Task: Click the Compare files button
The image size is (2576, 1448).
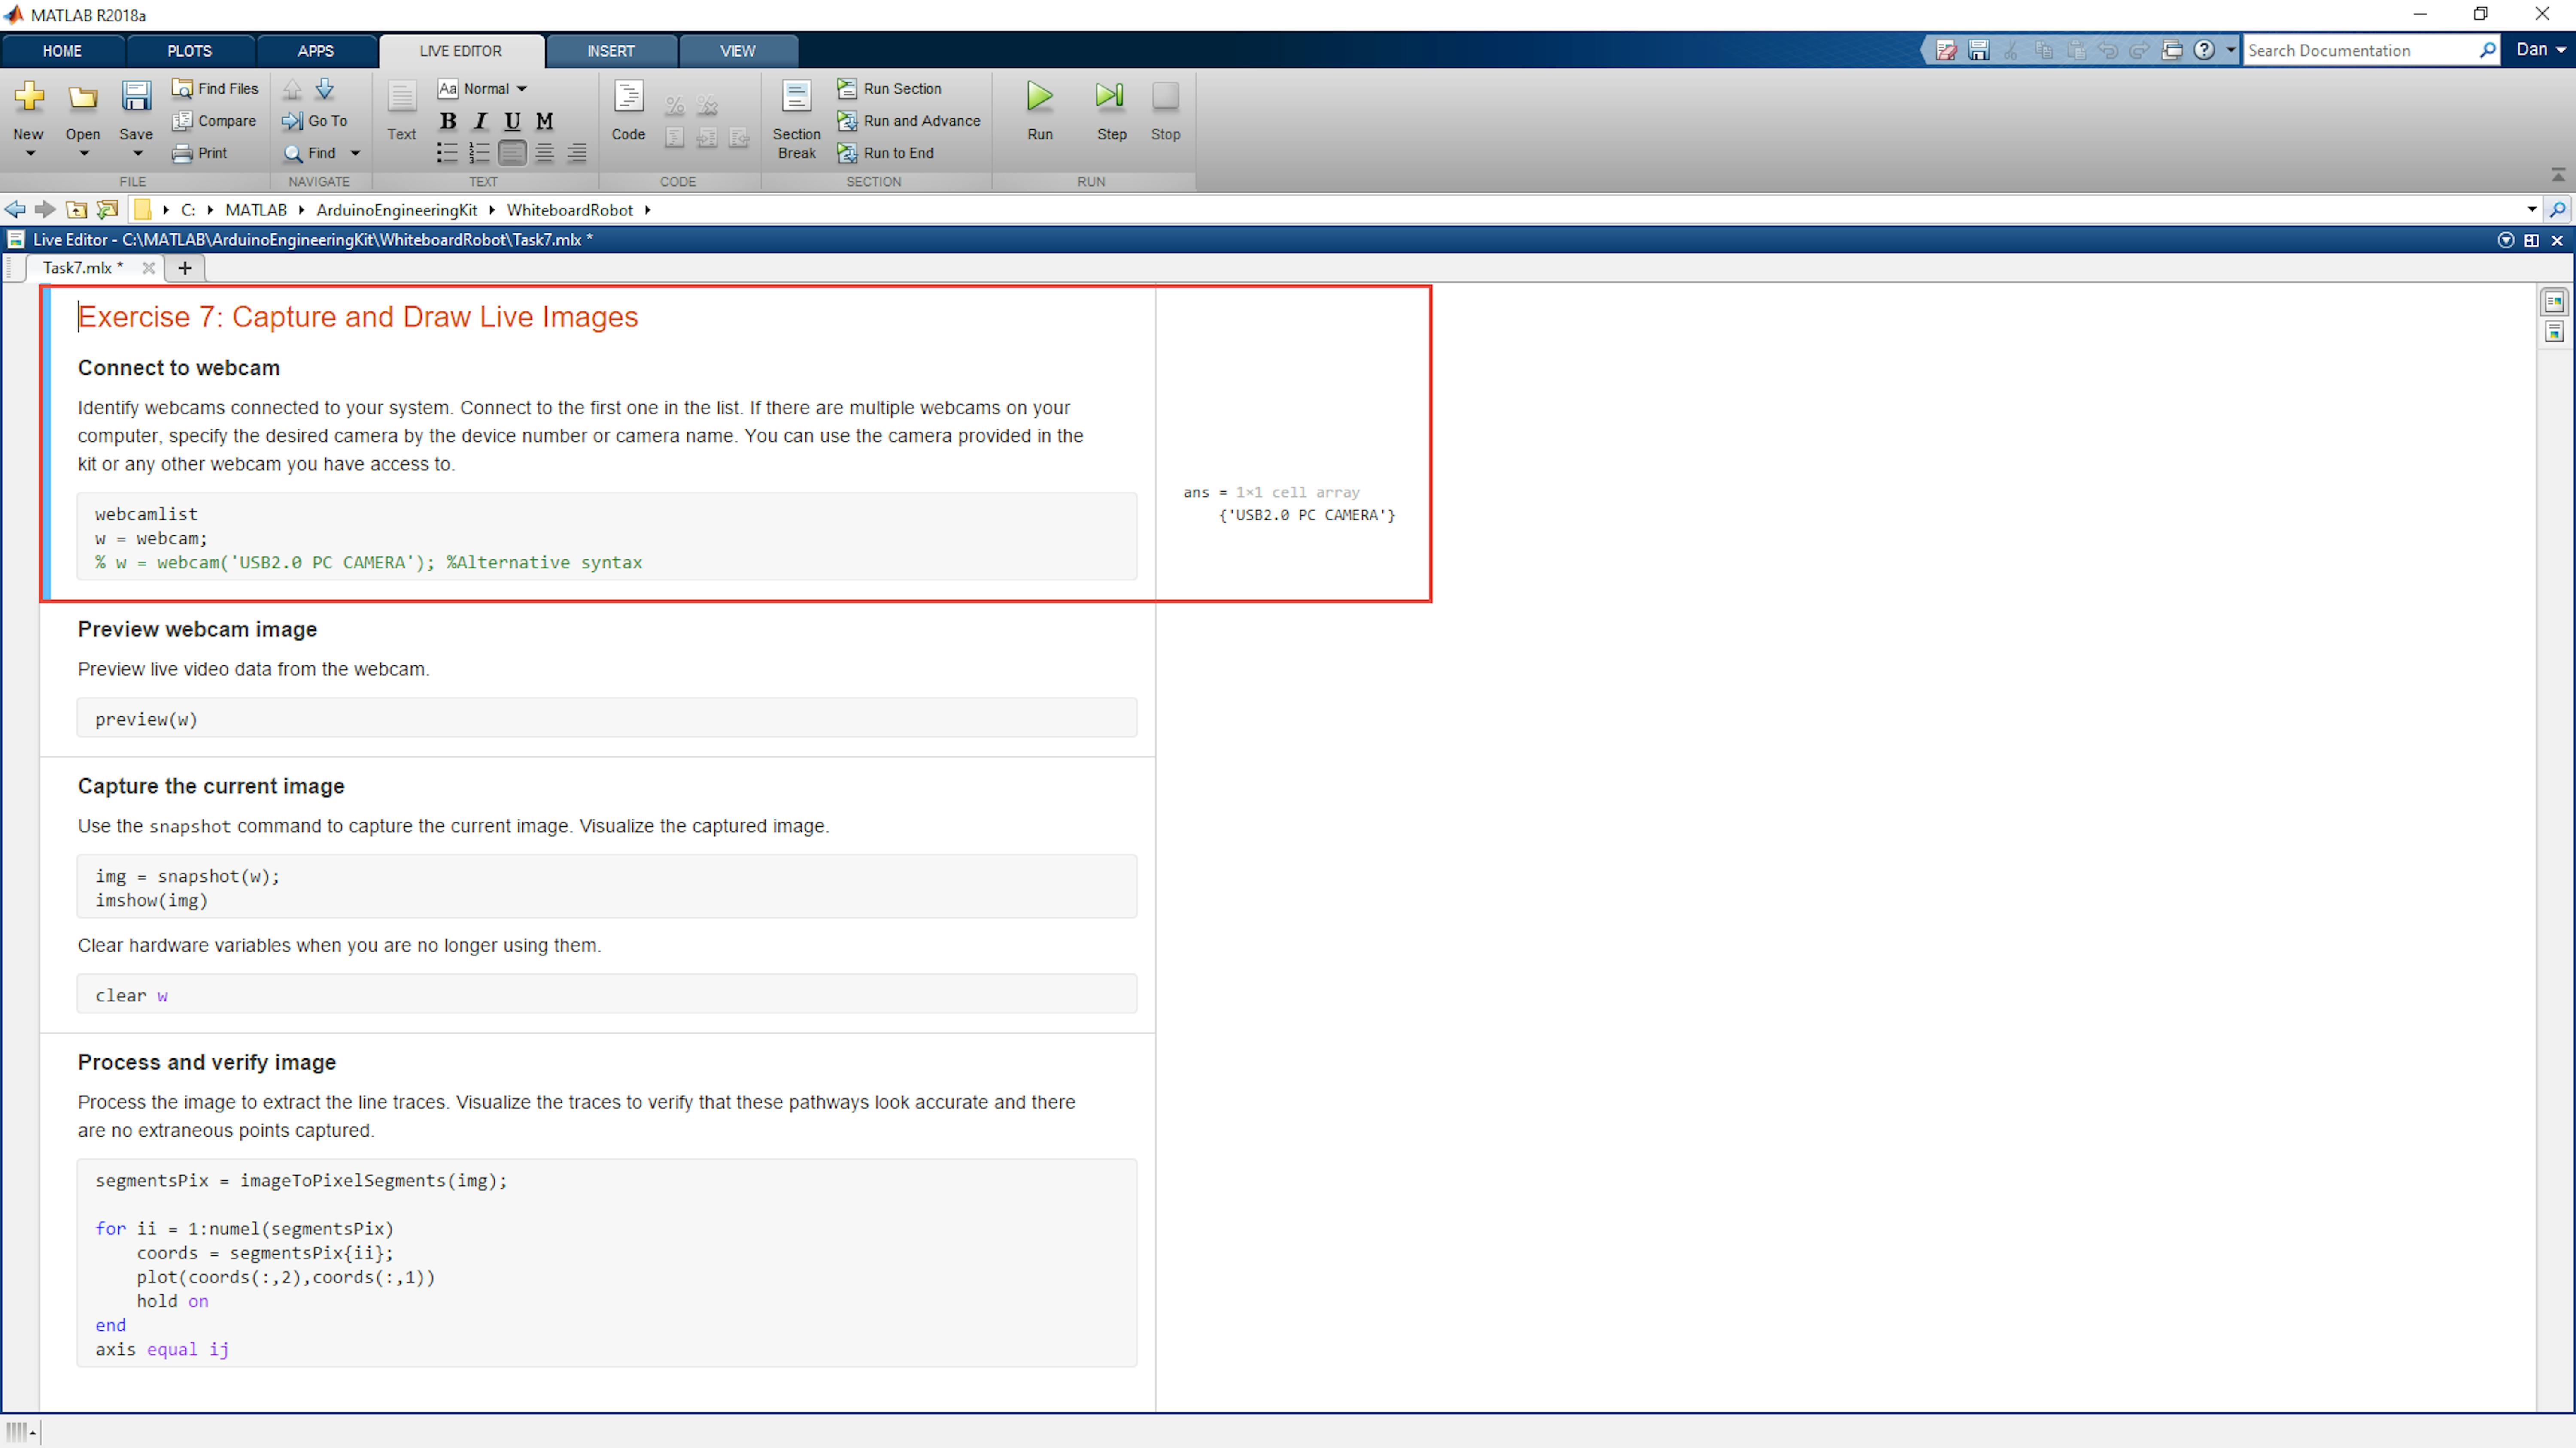Action: point(214,121)
